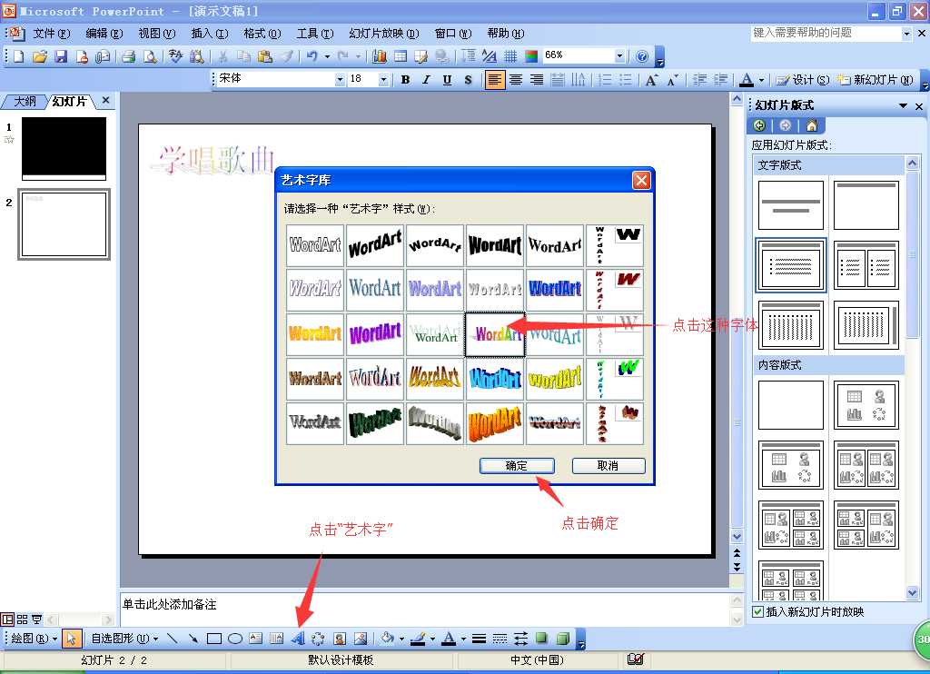Open the AutoShapes dropdown menu
The image size is (930, 674).
pyautogui.click(x=124, y=639)
